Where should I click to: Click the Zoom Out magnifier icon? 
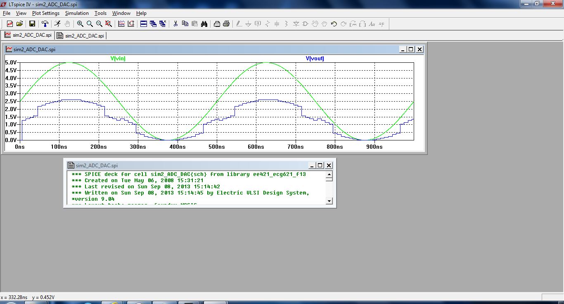tap(99, 24)
